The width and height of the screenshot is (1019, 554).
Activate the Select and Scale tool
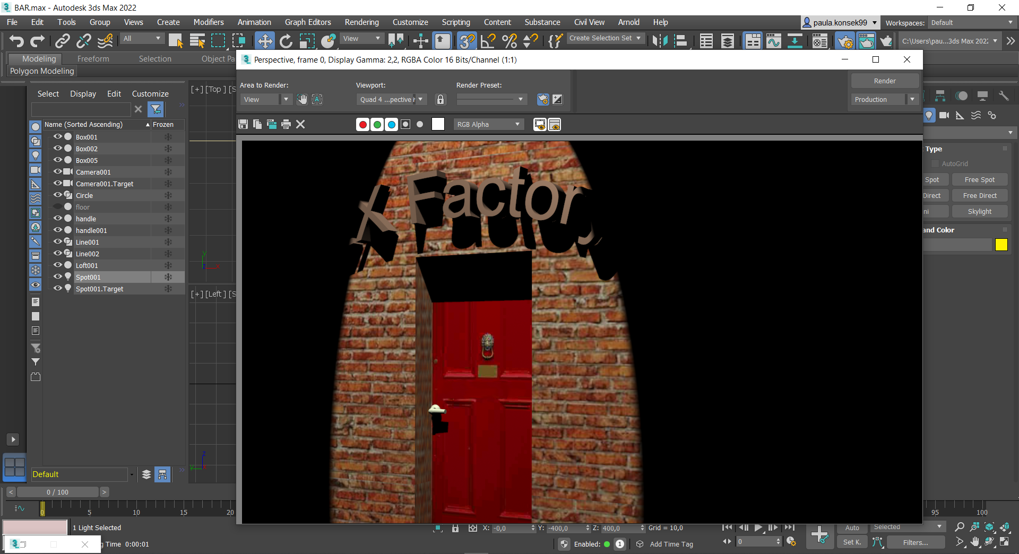point(307,41)
